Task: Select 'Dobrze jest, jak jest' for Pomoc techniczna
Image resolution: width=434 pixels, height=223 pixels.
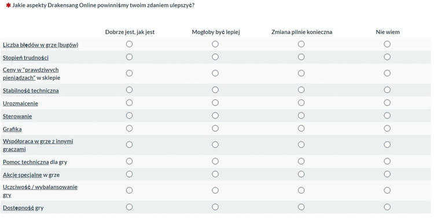Action: 129,161
